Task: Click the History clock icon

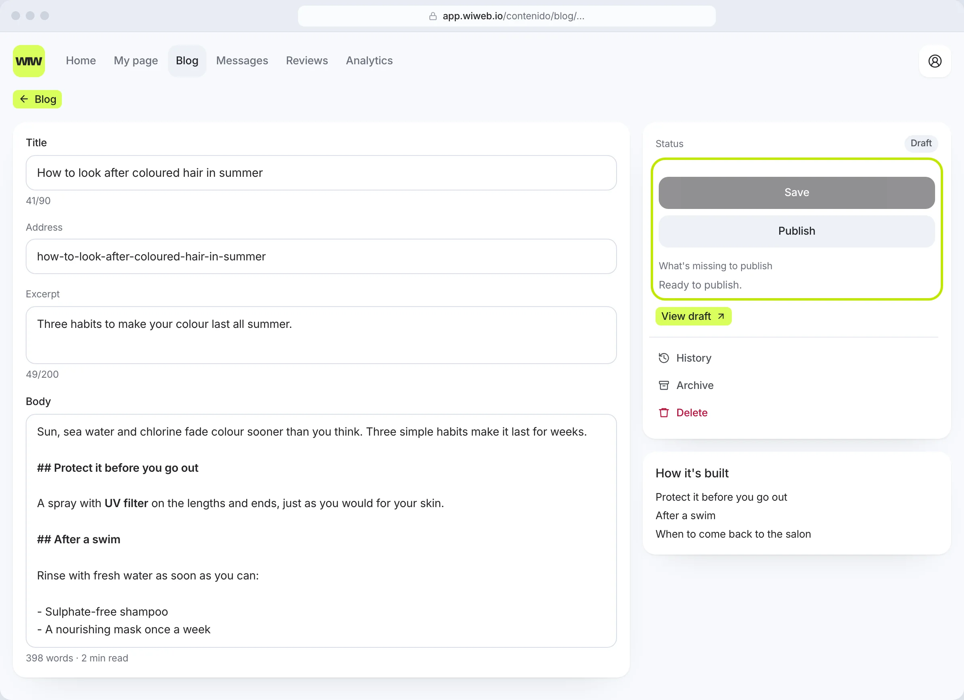Action: point(664,358)
